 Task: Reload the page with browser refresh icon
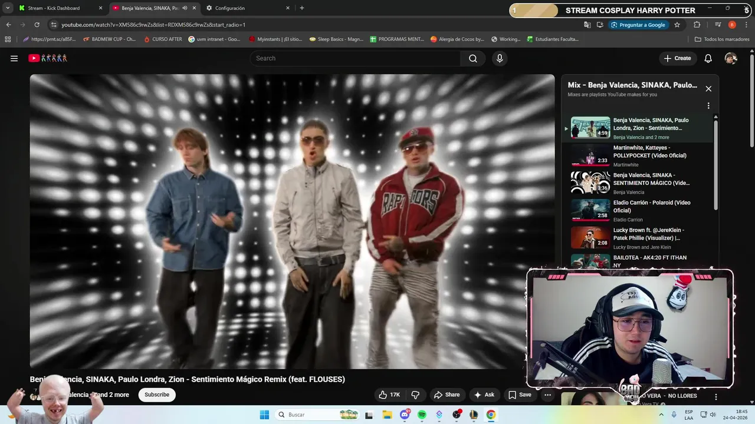point(37,25)
